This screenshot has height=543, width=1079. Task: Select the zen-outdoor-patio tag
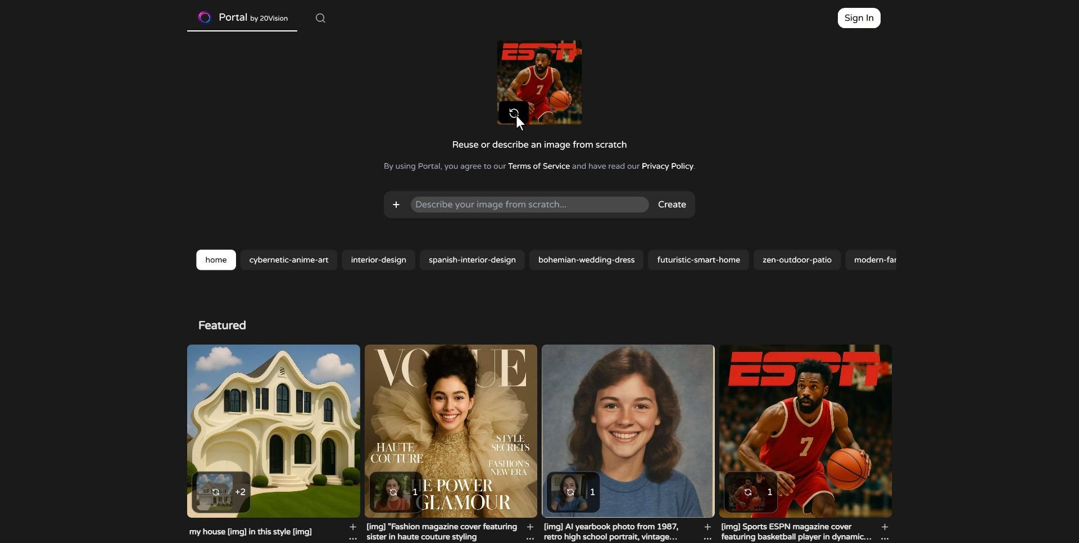click(797, 260)
